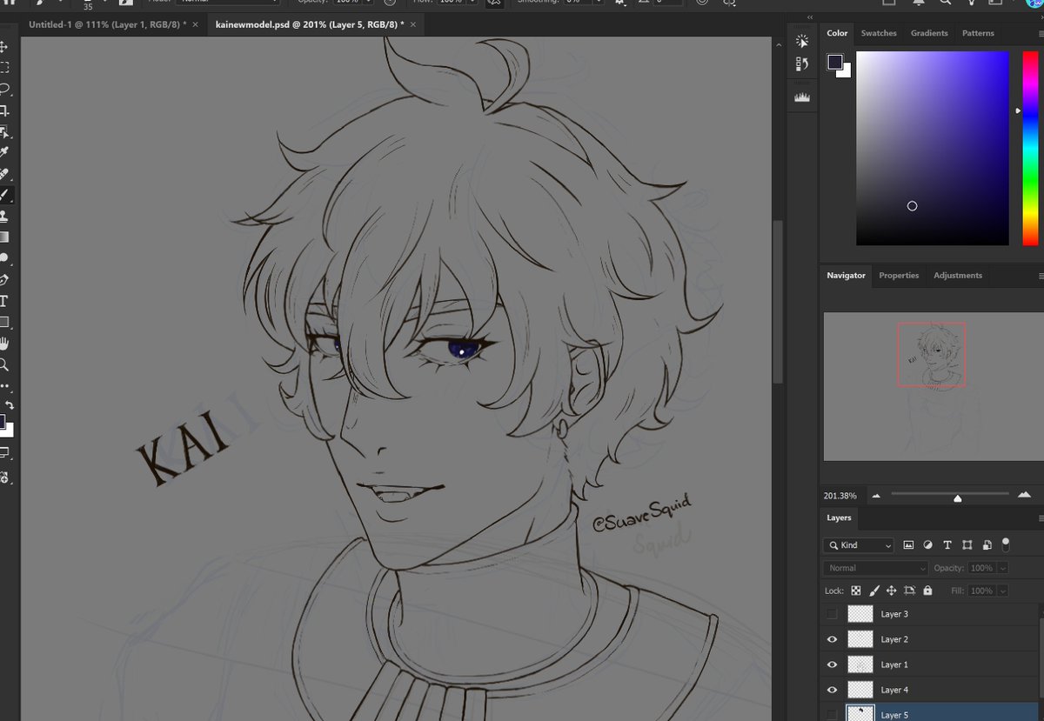
Task: Switch to the Properties tab
Action: click(x=899, y=276)
